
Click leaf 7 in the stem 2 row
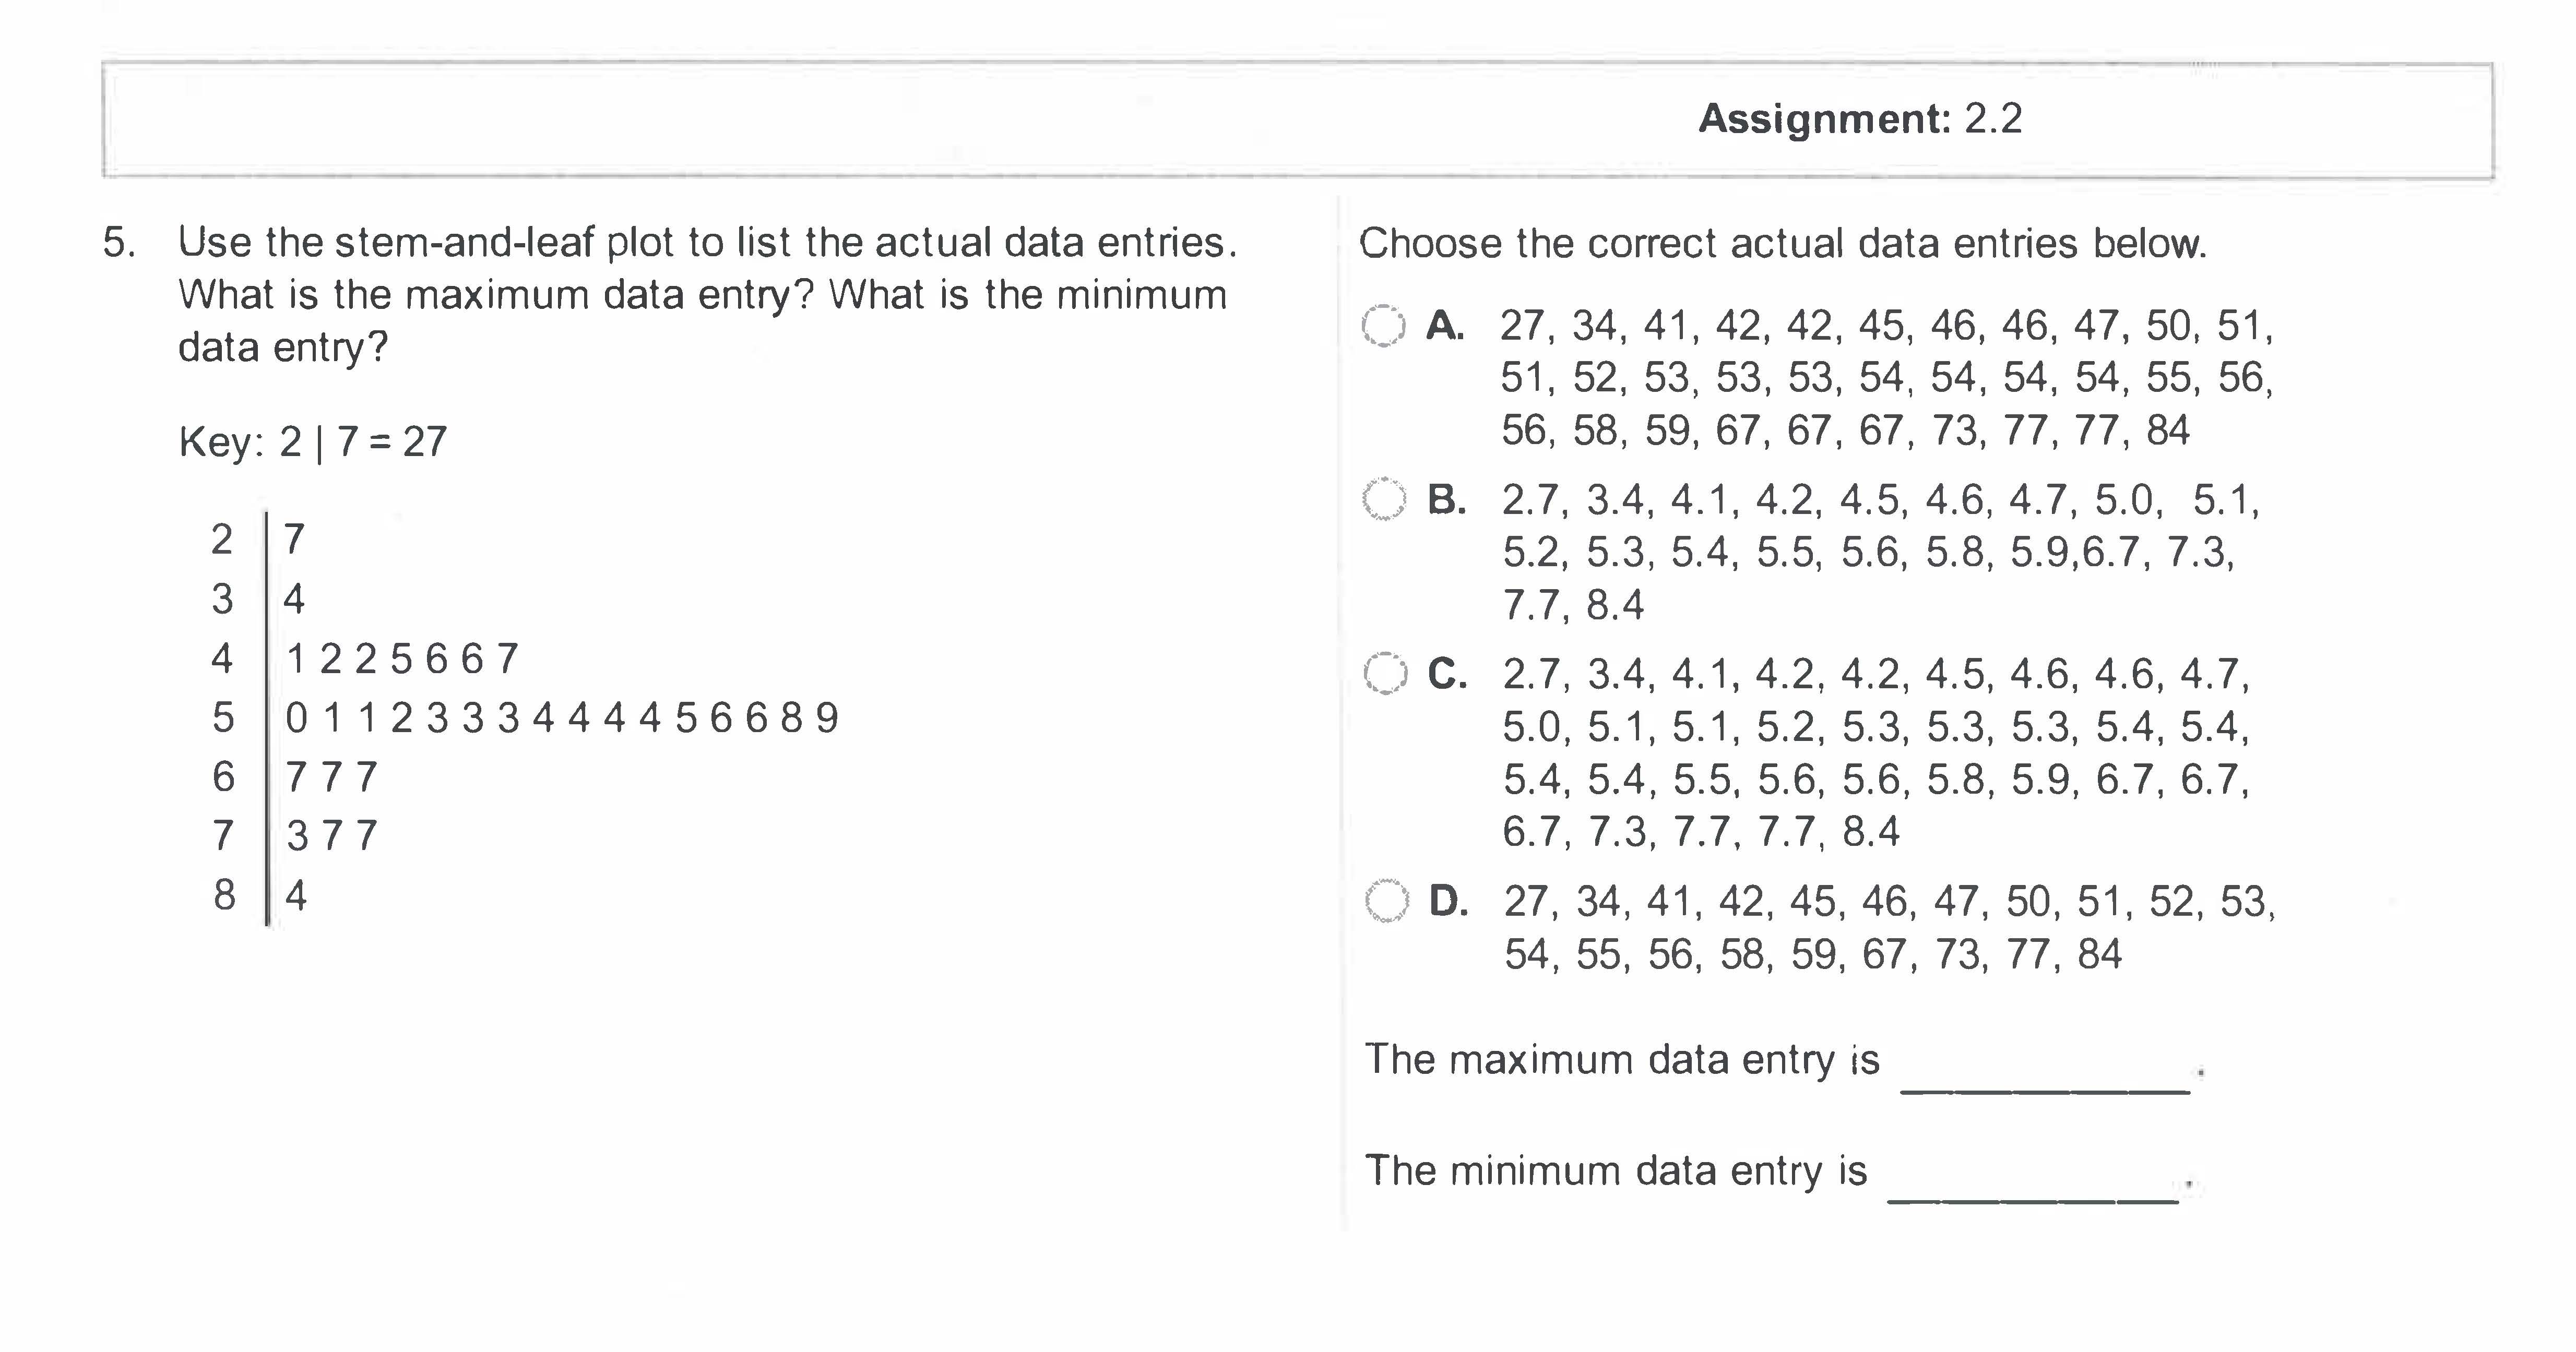(x=294, y=540)
